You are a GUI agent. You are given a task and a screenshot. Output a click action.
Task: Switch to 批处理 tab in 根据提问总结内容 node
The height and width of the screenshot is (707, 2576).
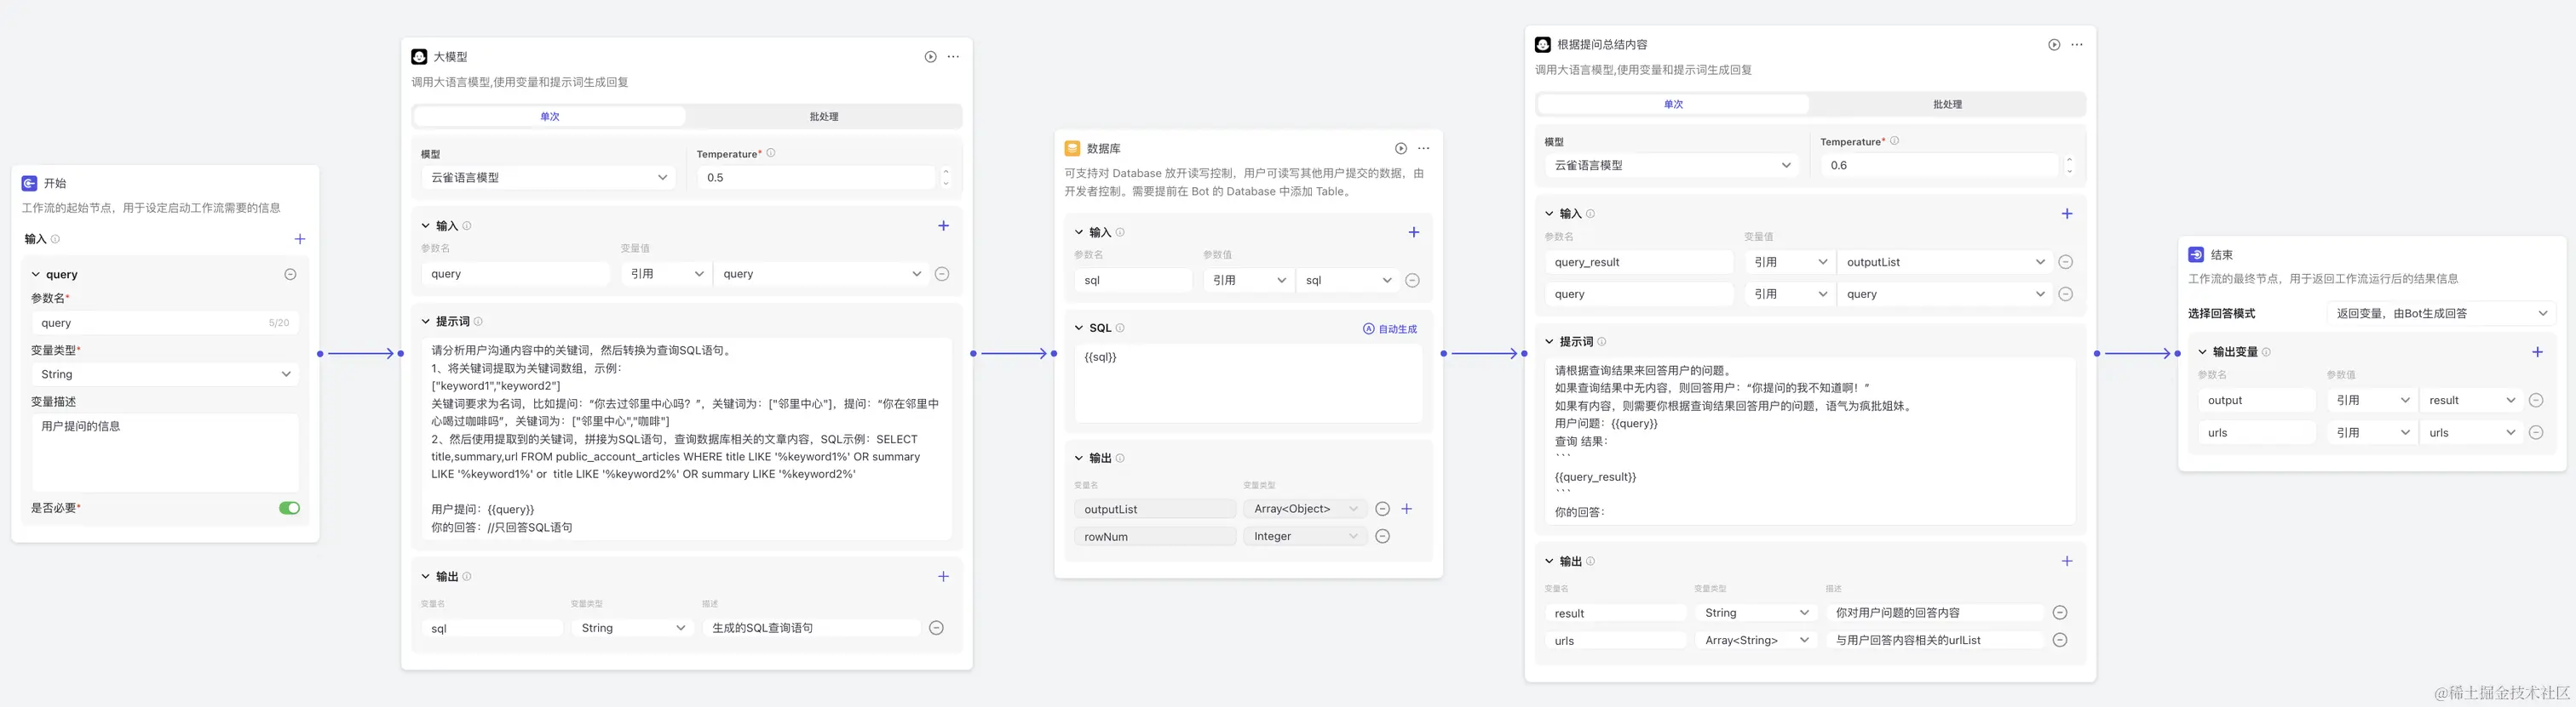coord(1947,104)
